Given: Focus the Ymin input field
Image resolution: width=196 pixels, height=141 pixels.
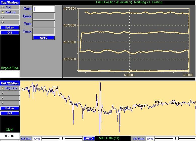Looking at the screenshot, I should point(44,24).
